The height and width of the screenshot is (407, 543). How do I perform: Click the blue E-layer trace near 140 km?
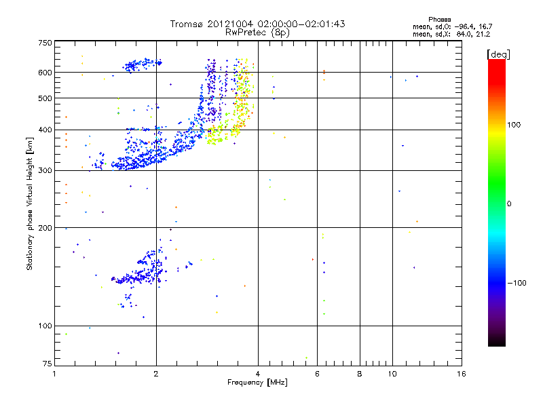[138, 275]
